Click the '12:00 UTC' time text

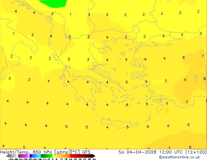pyautogui.click(x=172, y=152)
